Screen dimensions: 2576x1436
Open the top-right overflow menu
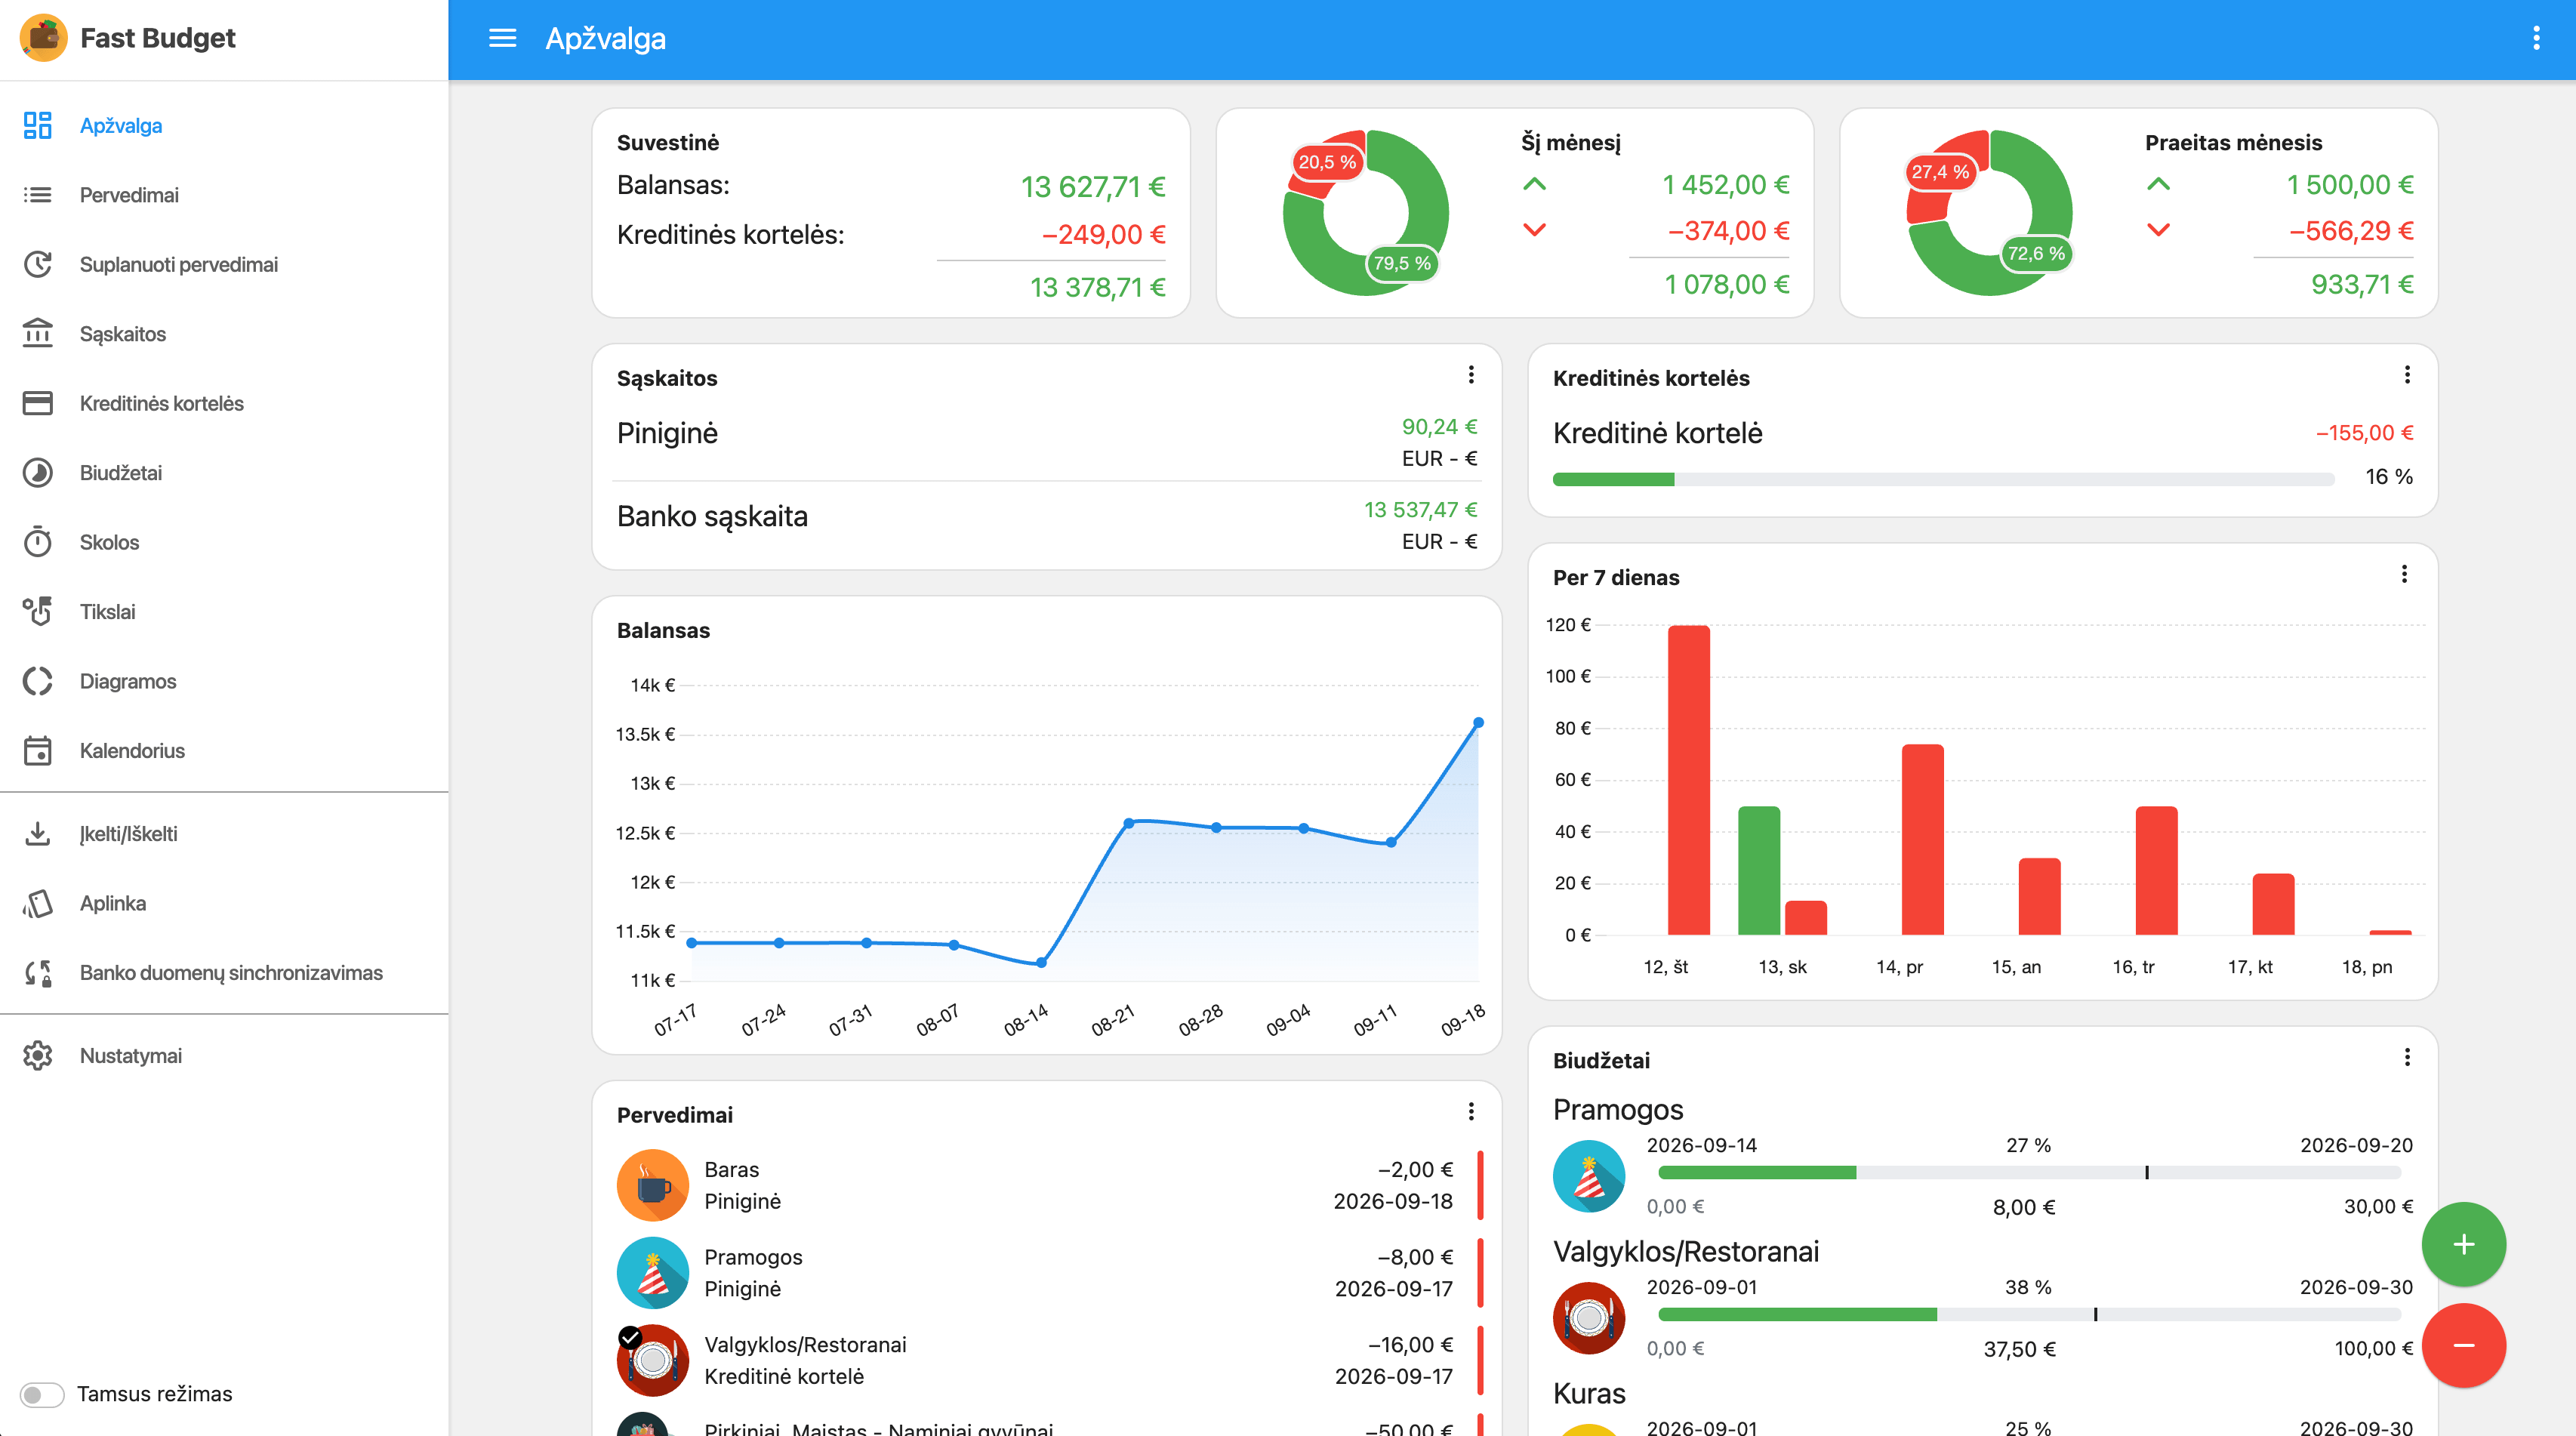click(2536, 38)
